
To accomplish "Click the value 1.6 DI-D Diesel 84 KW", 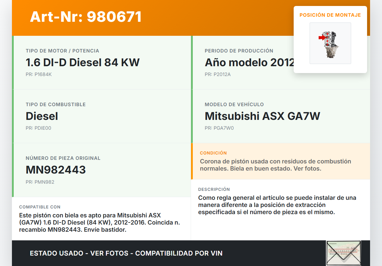I will [83, 63].
